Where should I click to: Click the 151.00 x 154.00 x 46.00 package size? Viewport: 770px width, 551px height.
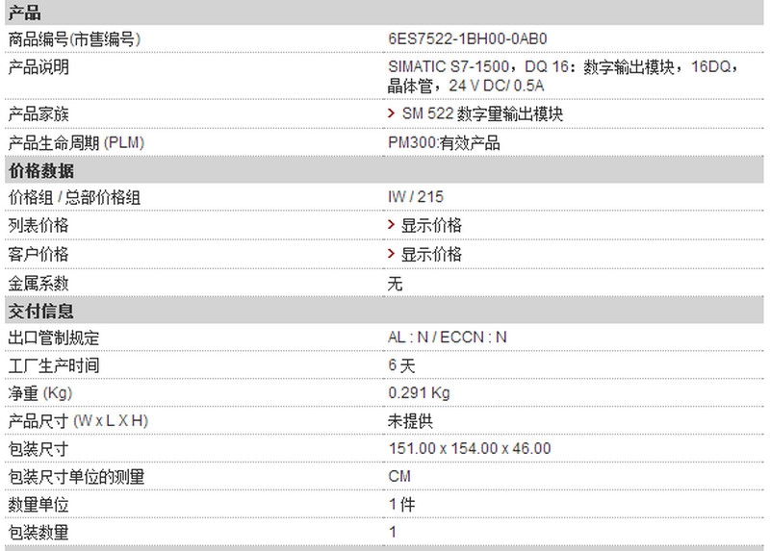pos(470,448)
